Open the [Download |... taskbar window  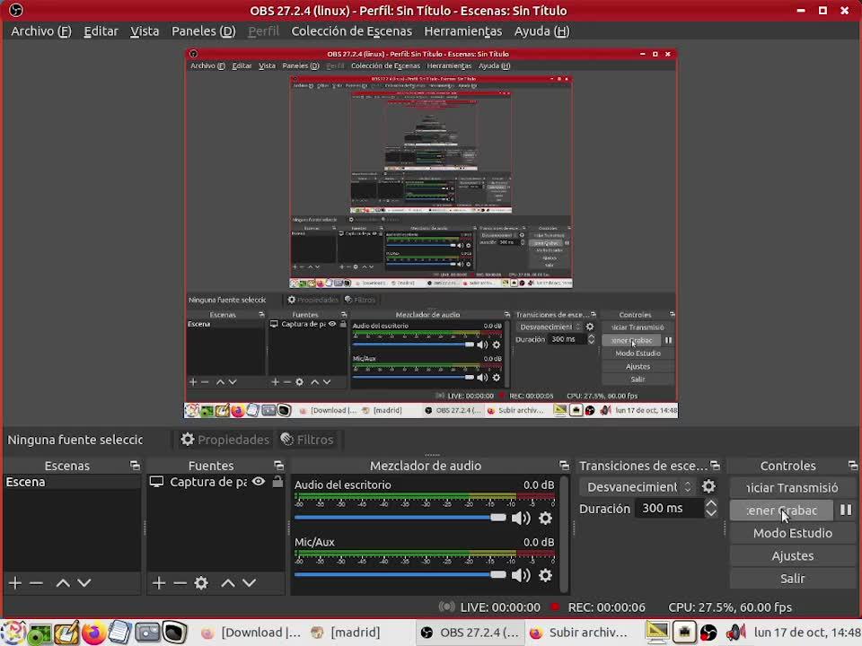click(251, 633)
